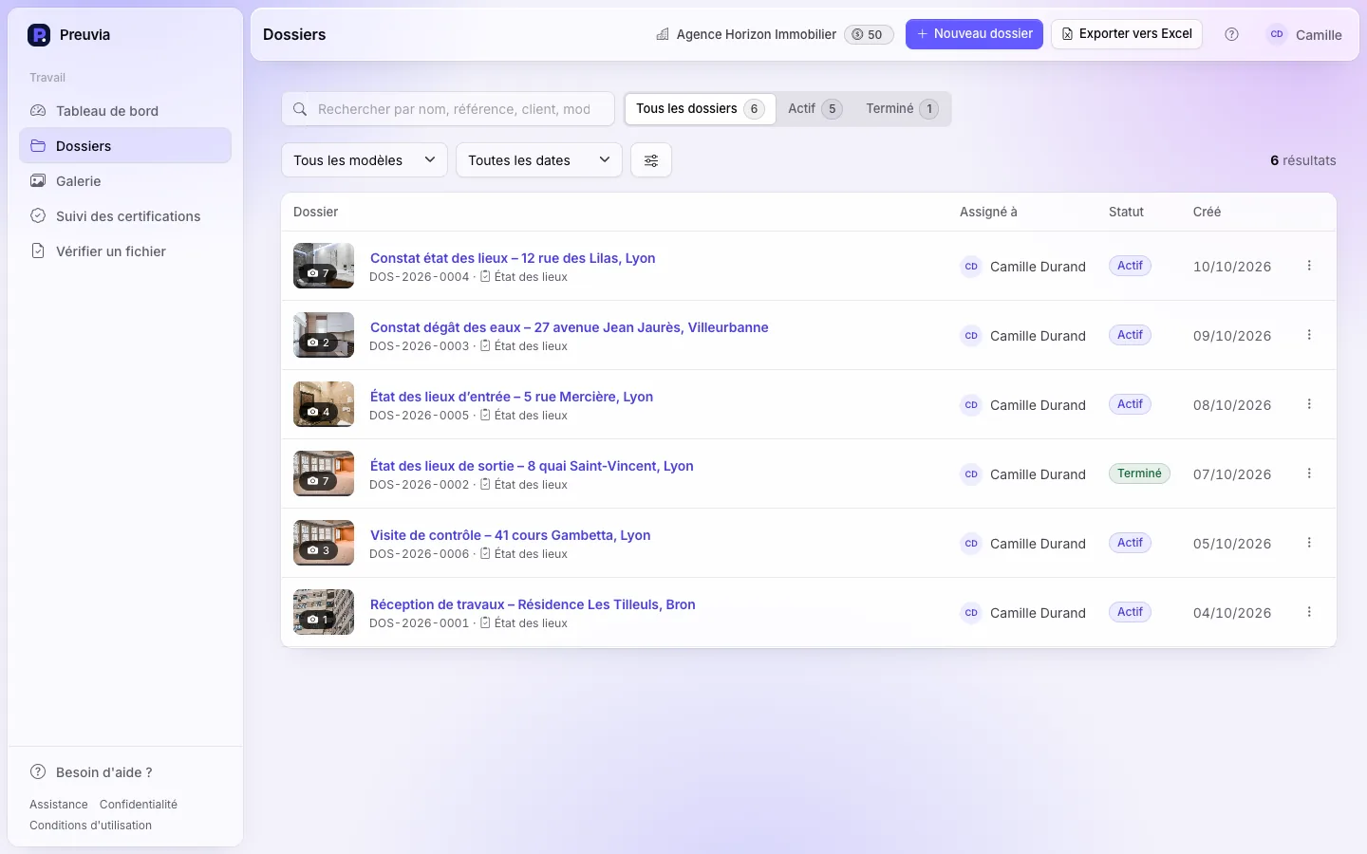Open dossier Visite de contrôle cours Gambetta
This screenshot has height=854, width=1367.
(x=511, y=535)
